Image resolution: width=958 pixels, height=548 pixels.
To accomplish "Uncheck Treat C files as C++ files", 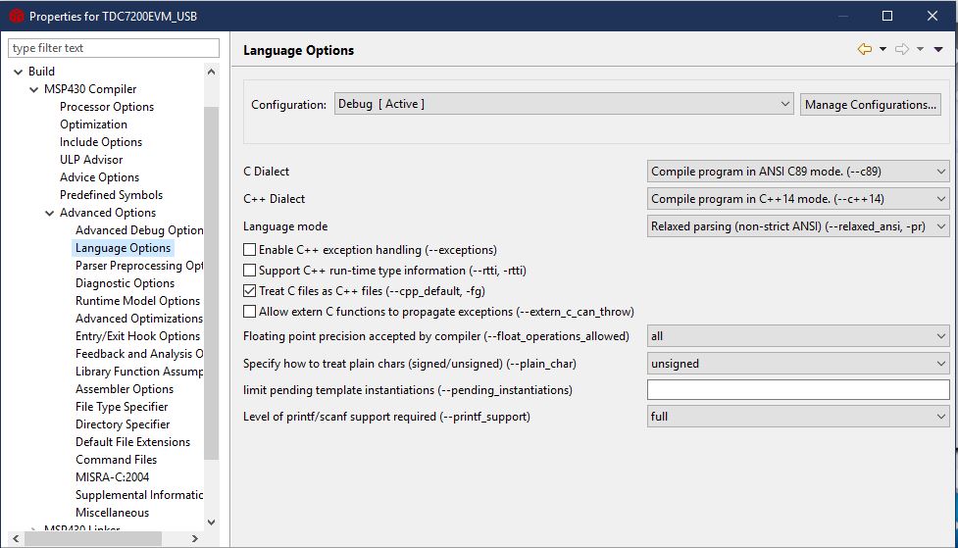I will coord(249,291).
